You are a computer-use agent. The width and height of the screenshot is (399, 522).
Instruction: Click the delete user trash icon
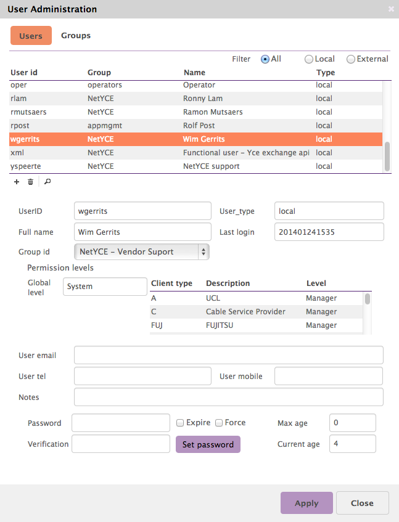click(x=31, y=182)
